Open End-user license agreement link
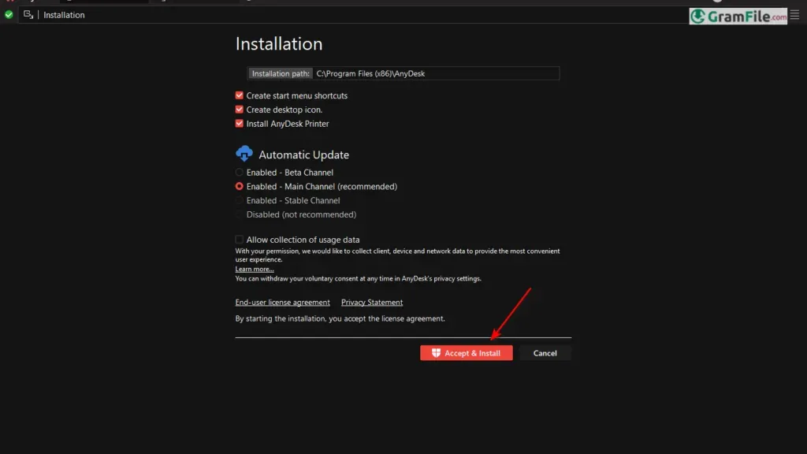The width and height of the screenshot is (807, 454). 283,302
